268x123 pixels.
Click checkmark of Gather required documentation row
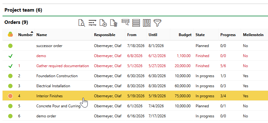coord(10,66)
